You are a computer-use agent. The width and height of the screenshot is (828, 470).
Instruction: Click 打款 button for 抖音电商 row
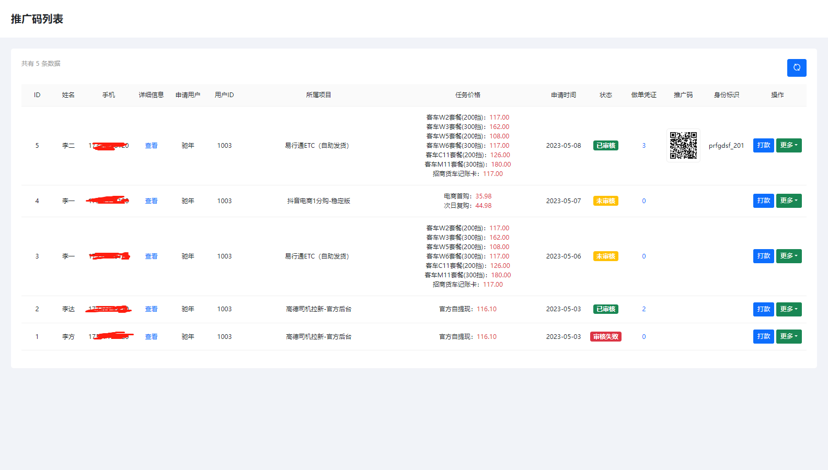tap(763, 201)
